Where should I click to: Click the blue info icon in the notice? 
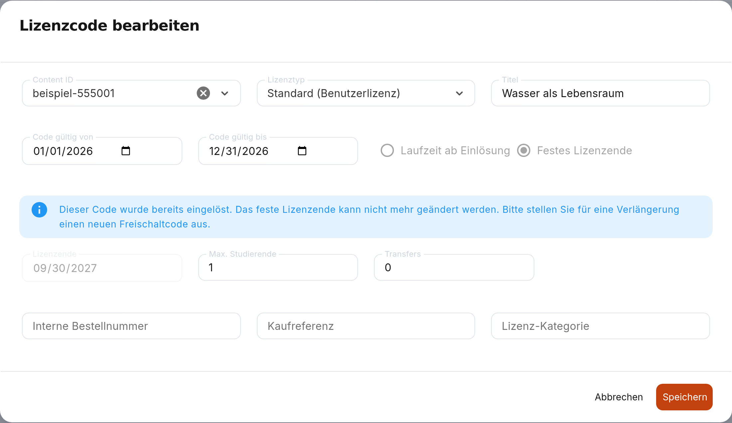click(x=39, y=210)
